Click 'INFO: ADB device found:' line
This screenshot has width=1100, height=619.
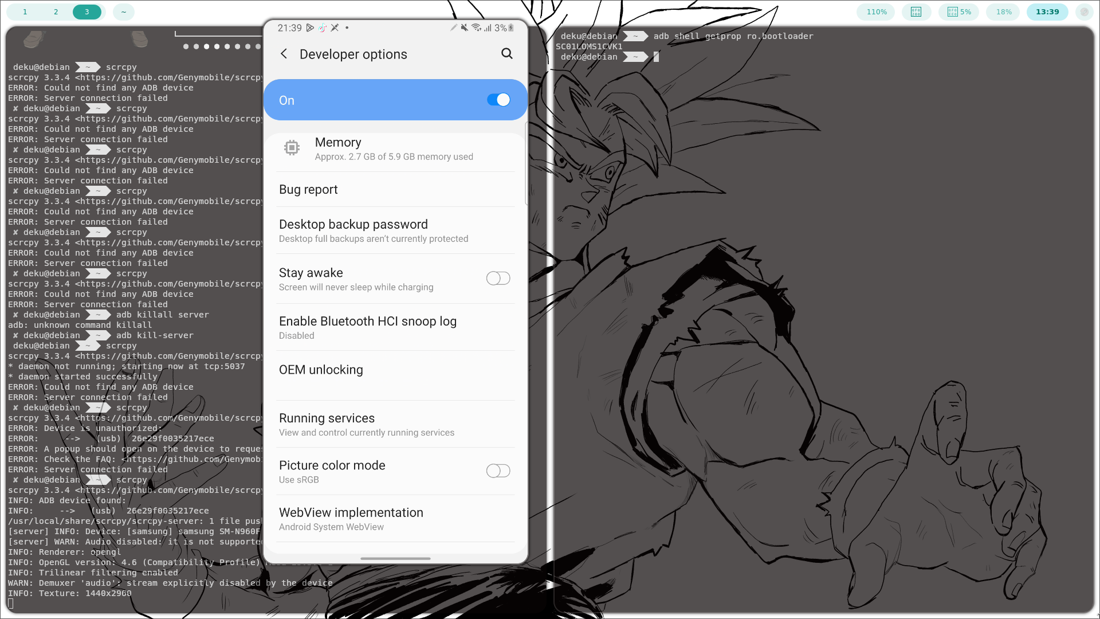click(x=67, y=500)
